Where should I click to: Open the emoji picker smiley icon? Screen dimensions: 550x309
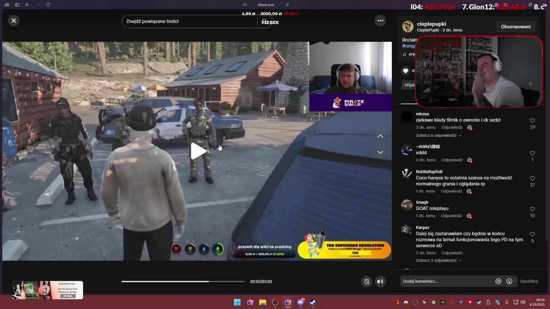coord(510,282)
